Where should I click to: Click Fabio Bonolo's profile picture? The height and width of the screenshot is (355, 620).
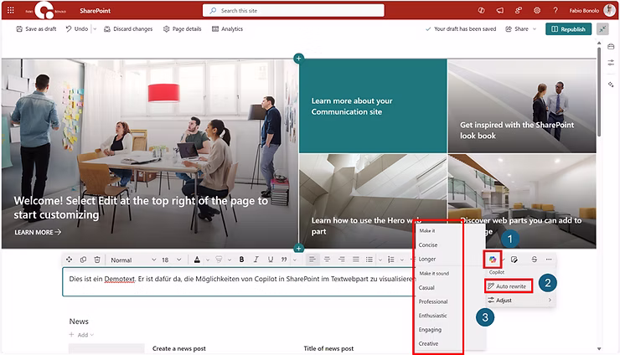click(x=609, y=10)
